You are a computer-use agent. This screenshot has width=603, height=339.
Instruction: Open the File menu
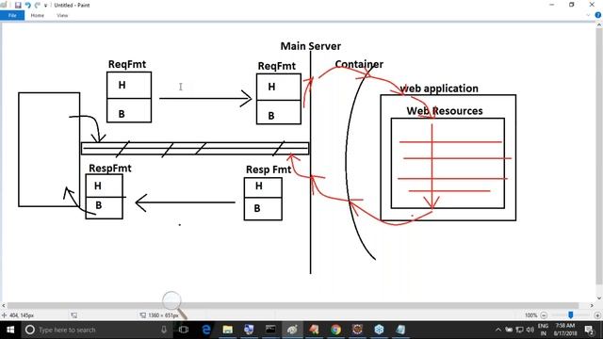coord(12,15)
